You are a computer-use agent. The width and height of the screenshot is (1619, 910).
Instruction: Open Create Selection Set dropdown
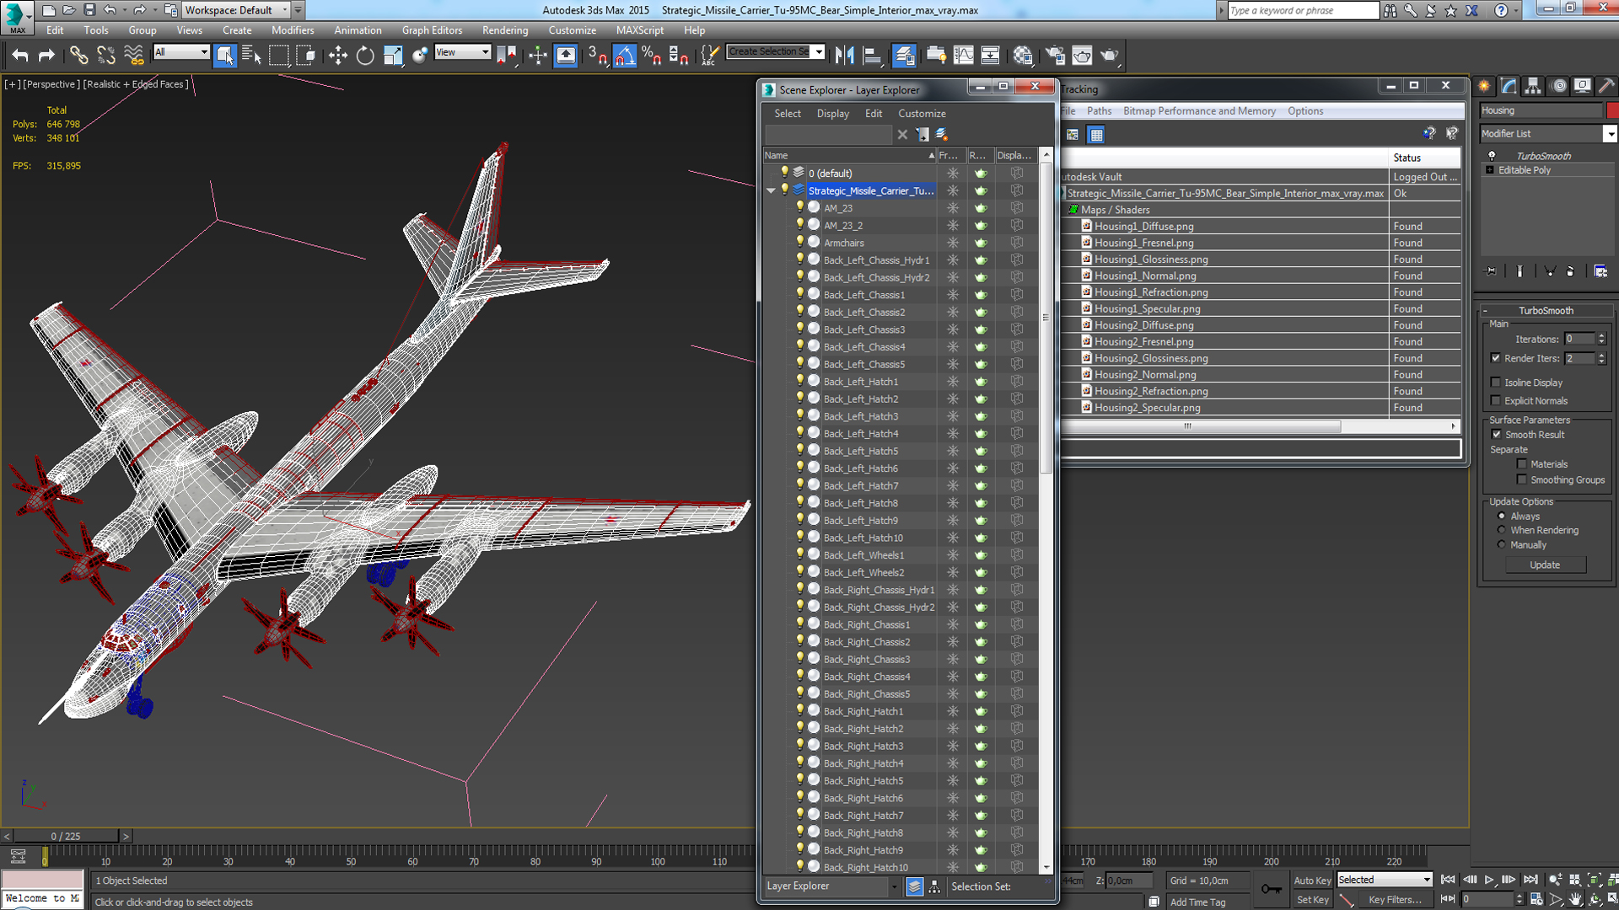(818, 52)
